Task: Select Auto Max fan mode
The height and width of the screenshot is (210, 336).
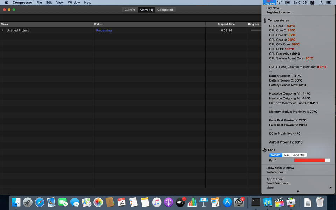Action: pos(299,155)
